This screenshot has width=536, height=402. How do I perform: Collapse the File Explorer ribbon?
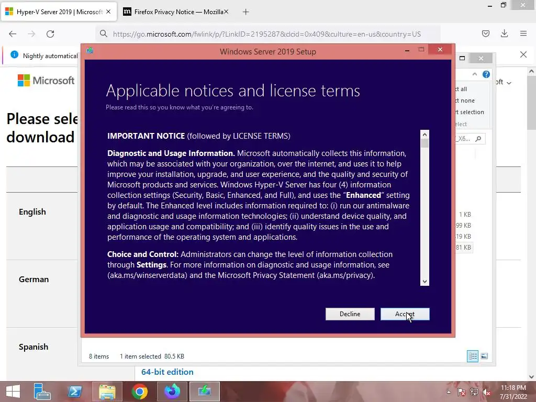click(x=474, y=74)
